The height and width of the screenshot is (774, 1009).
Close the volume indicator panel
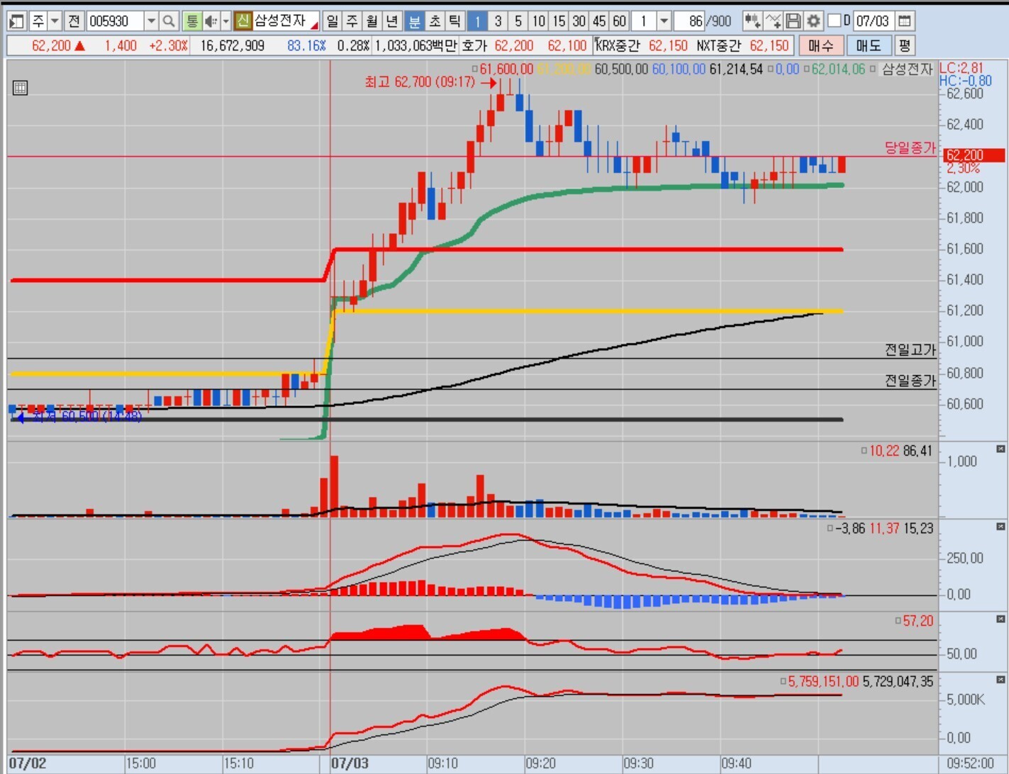coord(1000,449)
